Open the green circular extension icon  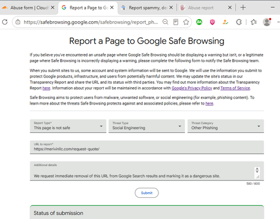click(199, 22)
